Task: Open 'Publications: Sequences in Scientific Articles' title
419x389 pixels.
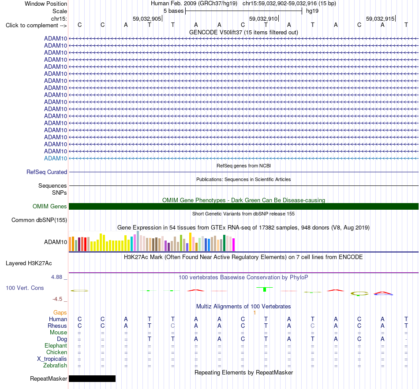Action: coord(243,179)
